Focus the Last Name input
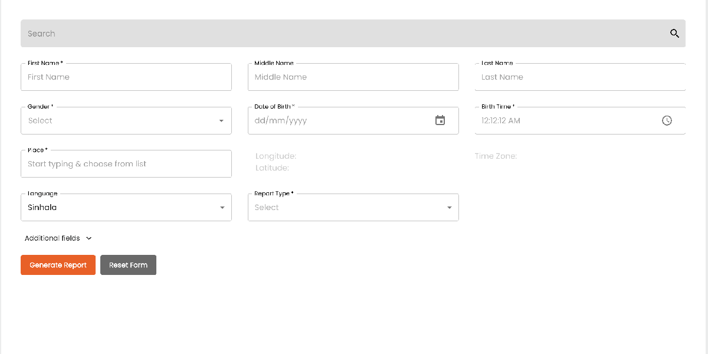The image size is (708, 354). pos(579,77)
